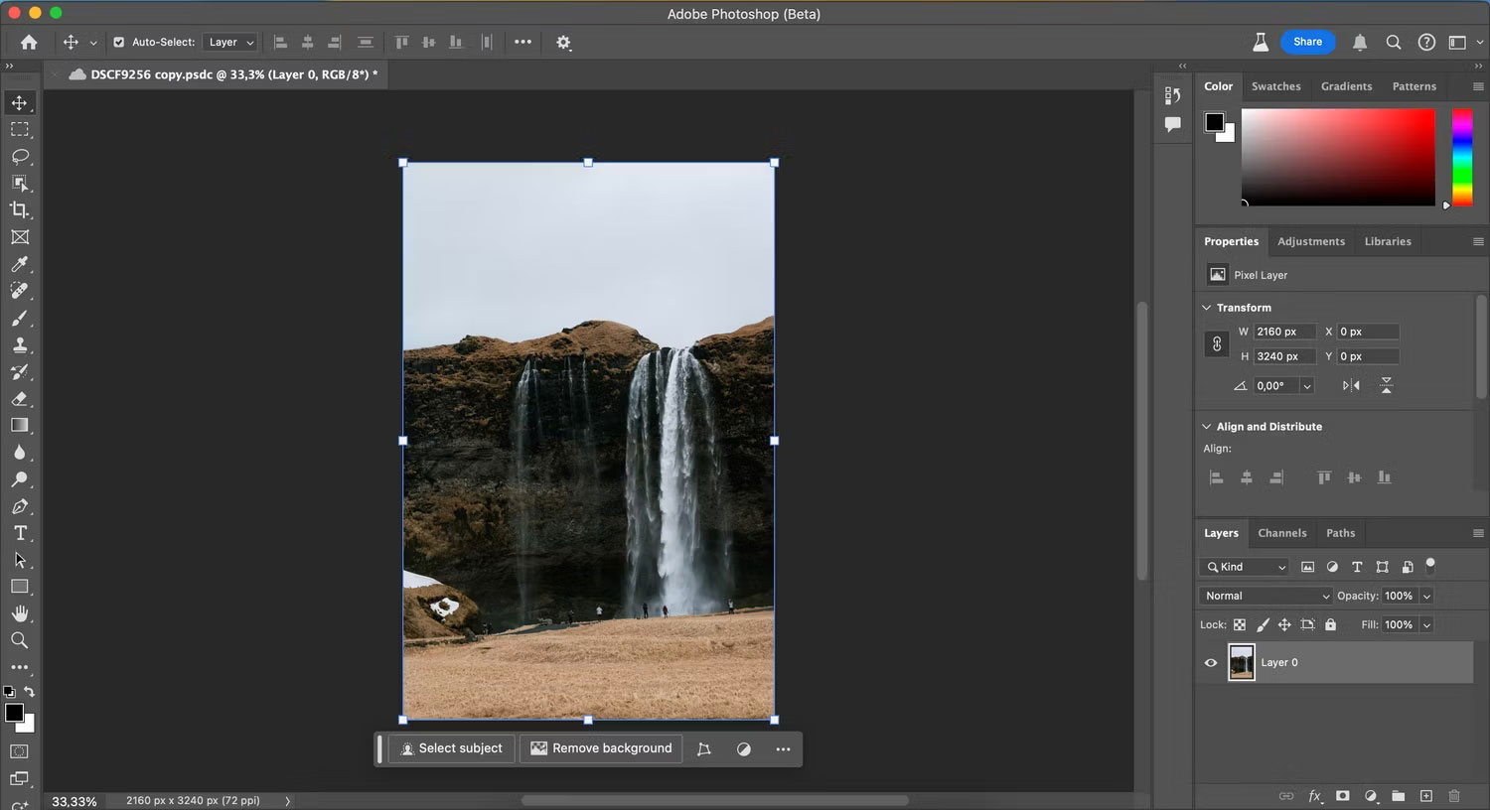Click the Select subject button

coord(451,748)
